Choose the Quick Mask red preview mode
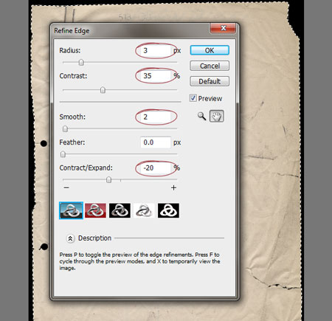Image resolution: width=332 pixels, height=321 pixels. [95, 210]
